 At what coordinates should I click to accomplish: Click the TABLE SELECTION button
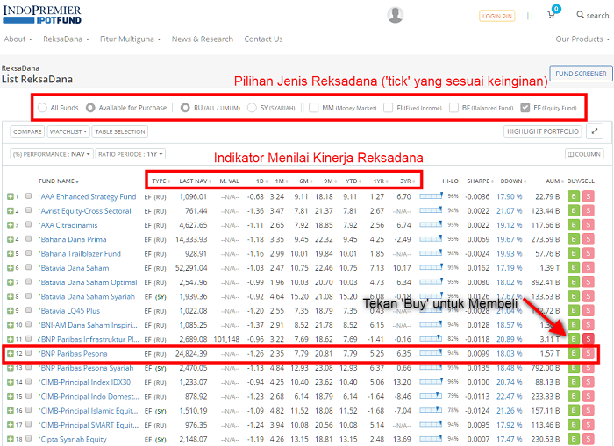tap(120, 131)
